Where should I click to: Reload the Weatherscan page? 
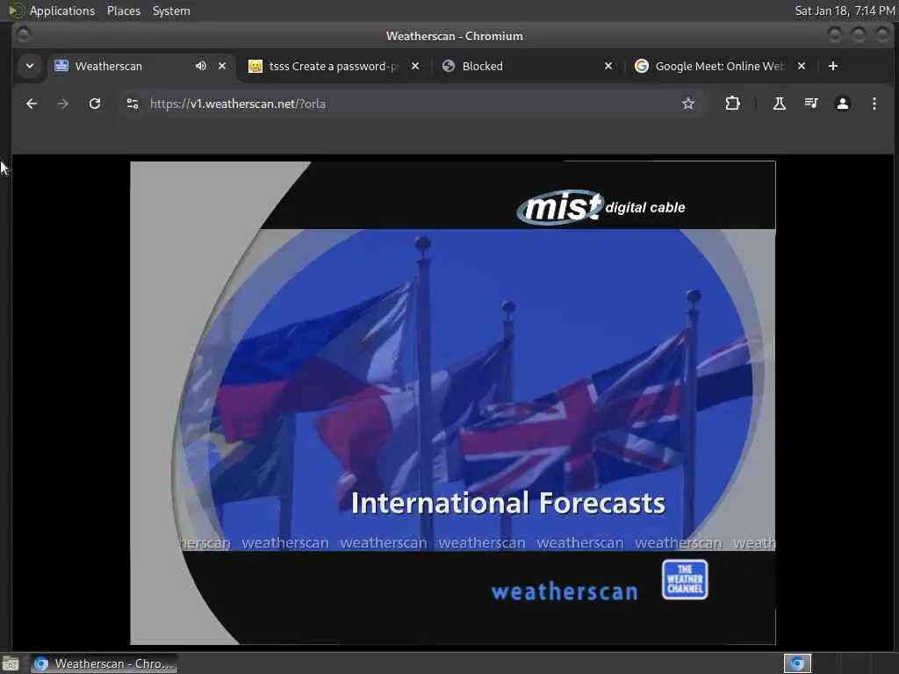point(95,104)
